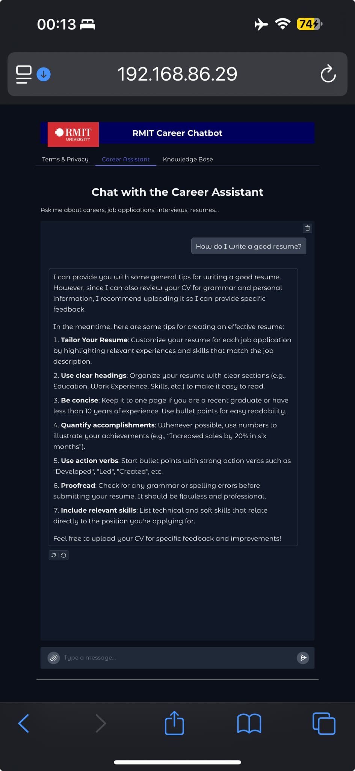Image resolution: width=355 pixels, height=771 pixels.
Task: Clear the chat with the trash icon
Action: [x=307, y=228]
